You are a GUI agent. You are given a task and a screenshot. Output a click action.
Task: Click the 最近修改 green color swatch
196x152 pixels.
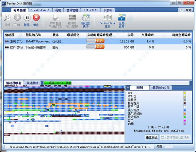(185, 117)
